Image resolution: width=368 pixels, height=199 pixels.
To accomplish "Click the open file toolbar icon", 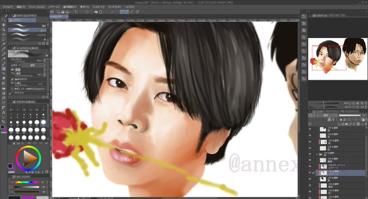I will point(63,11).
